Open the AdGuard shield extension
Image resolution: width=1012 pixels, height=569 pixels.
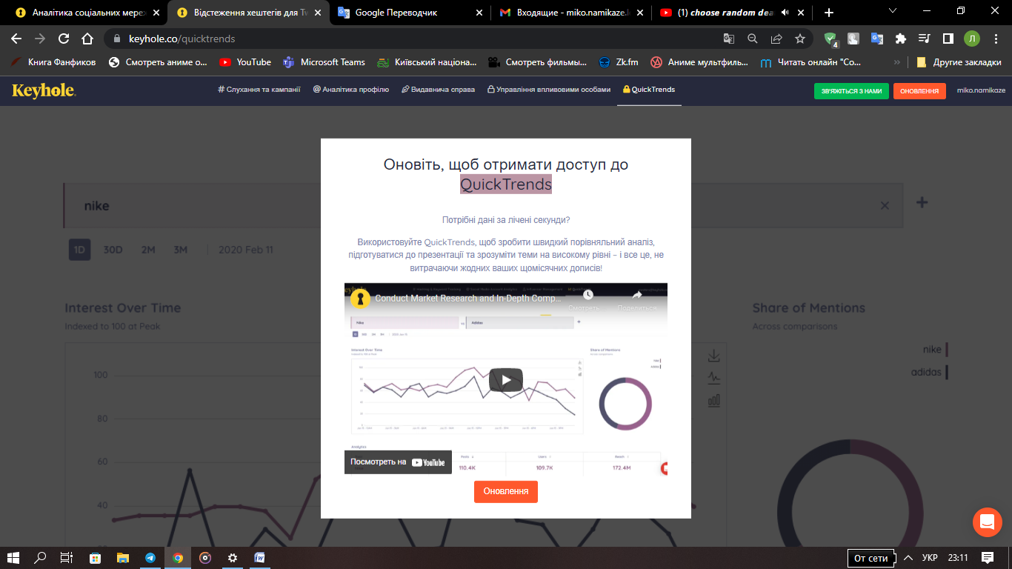click(x=830, y=39)
